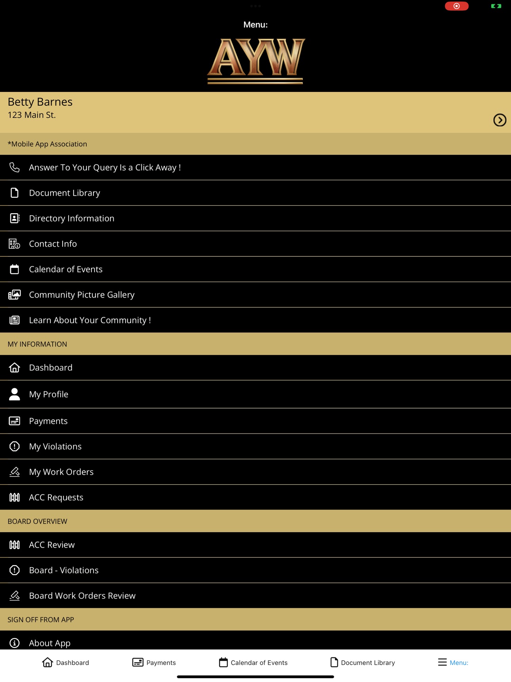Open the Directory Information entry

(x=255, y=218)
